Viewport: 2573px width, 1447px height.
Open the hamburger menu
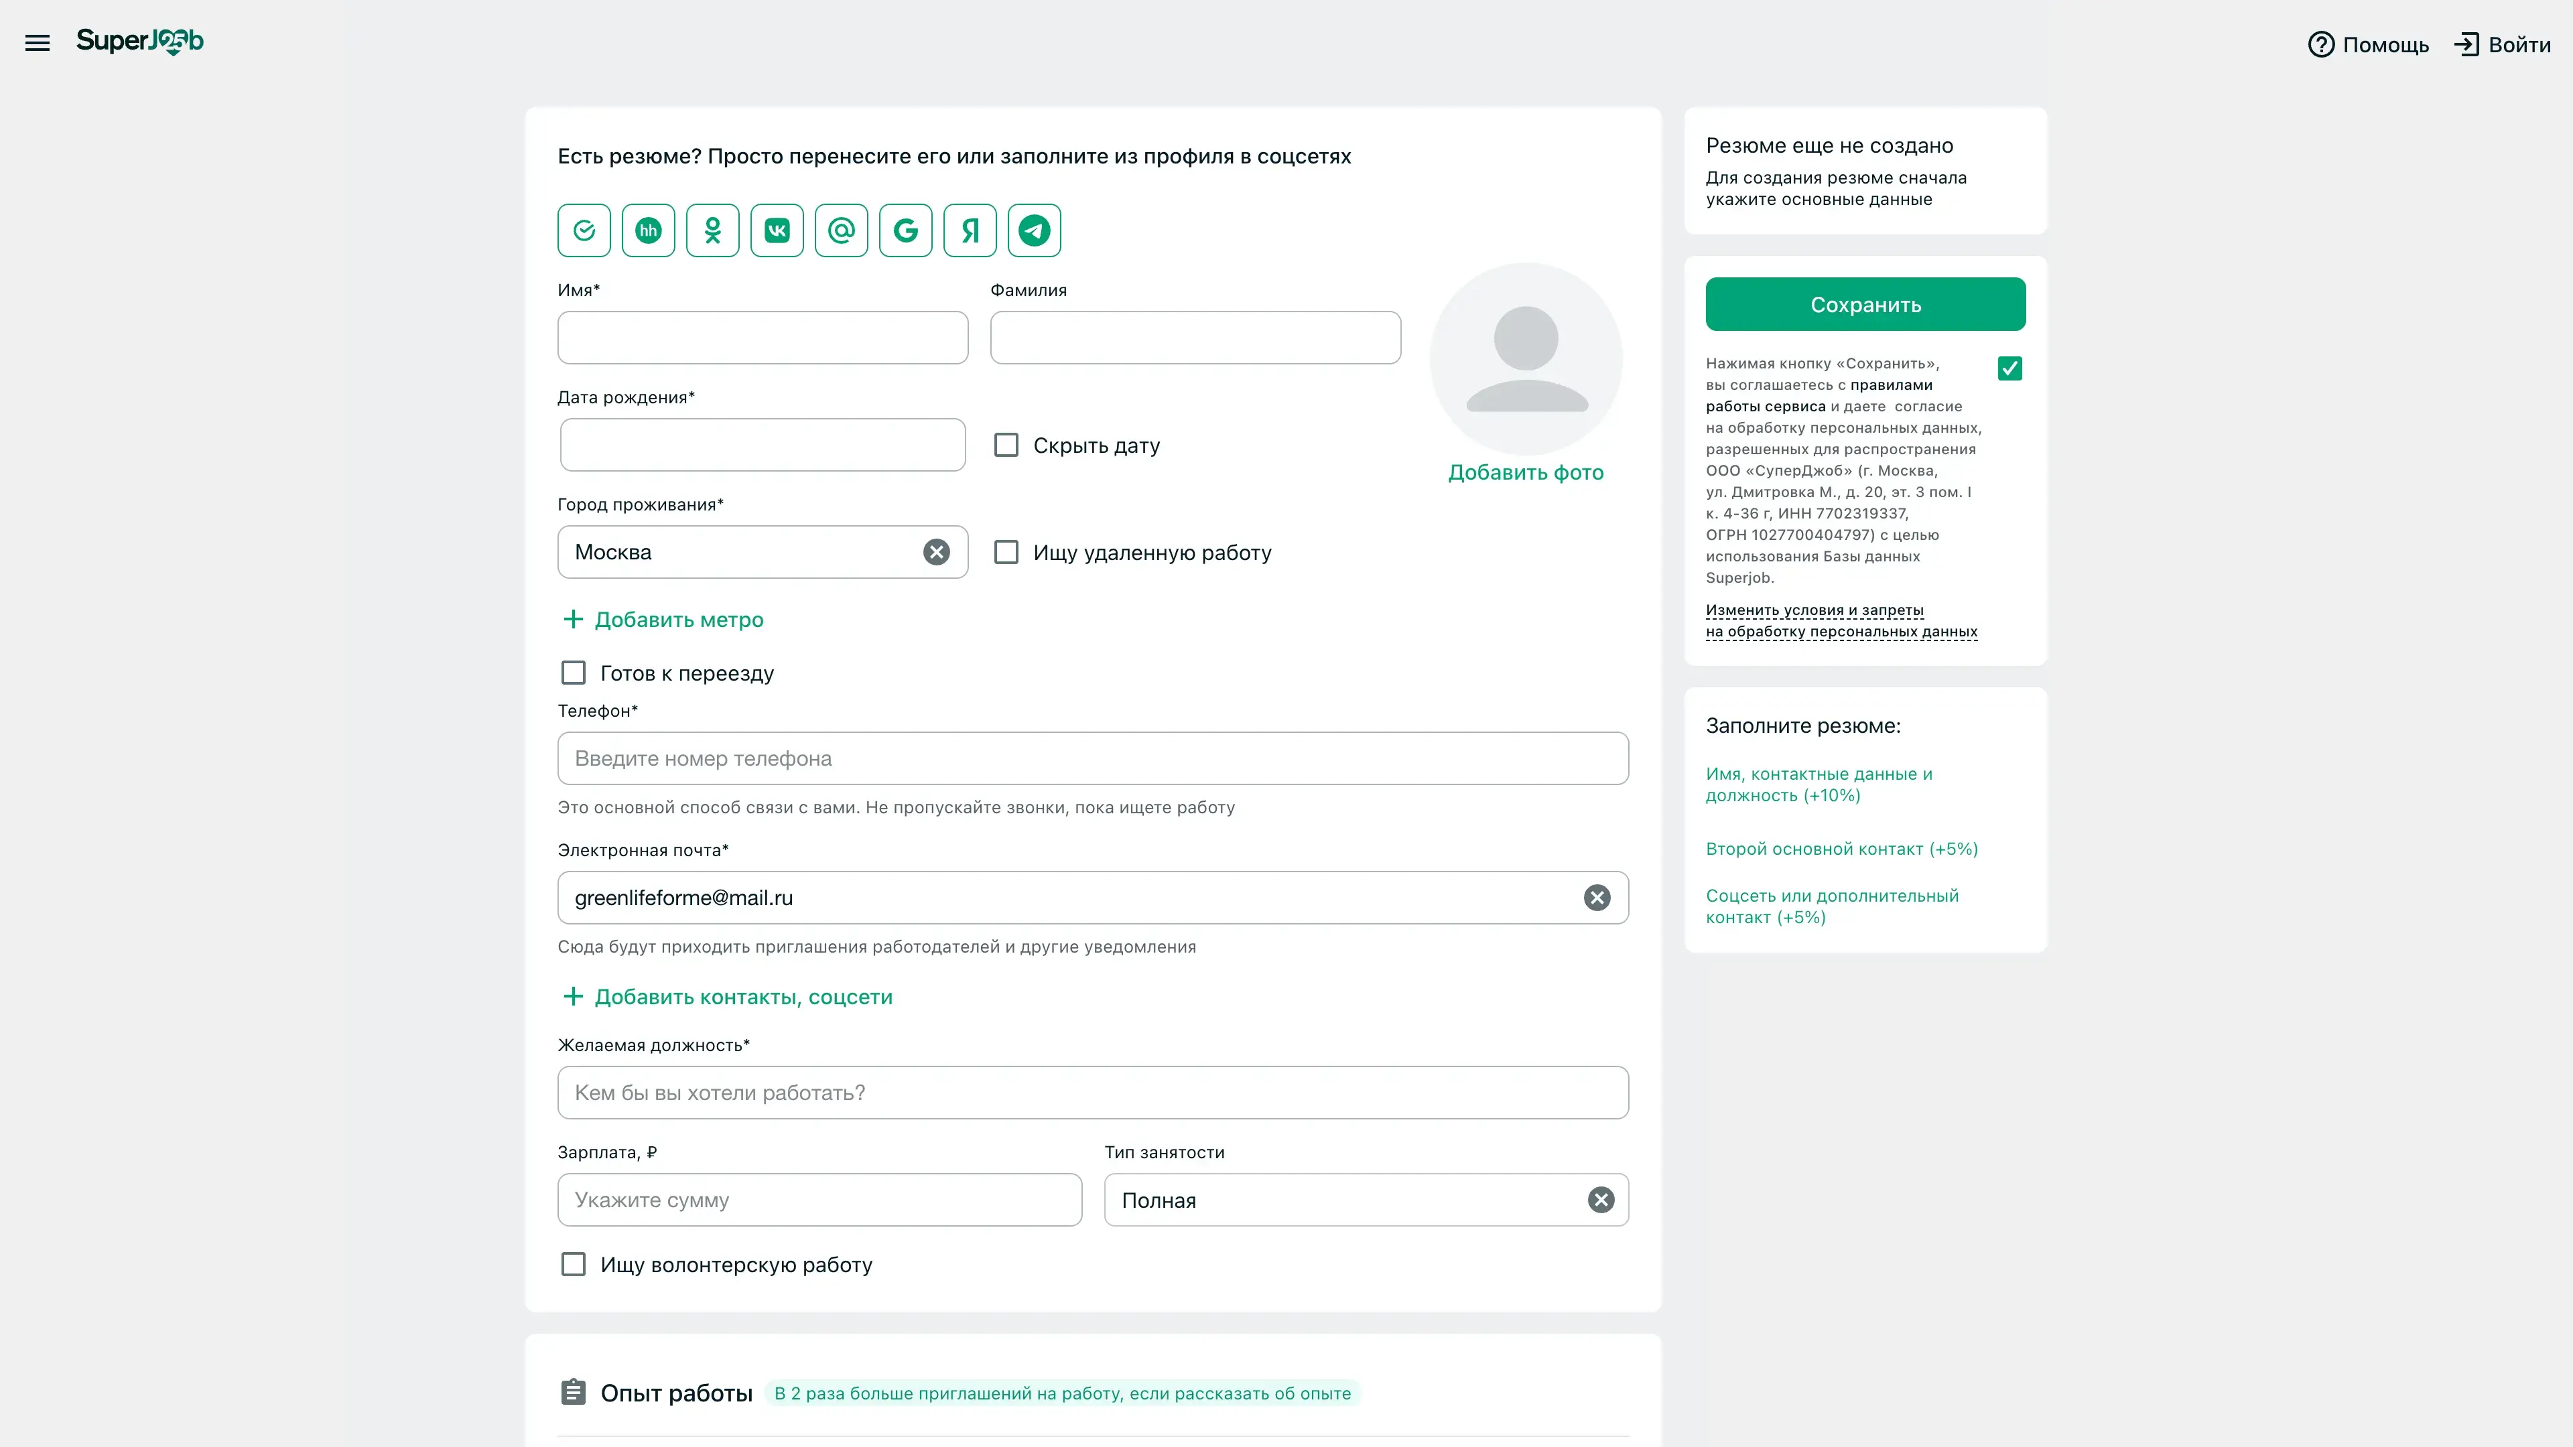point(37,43)
